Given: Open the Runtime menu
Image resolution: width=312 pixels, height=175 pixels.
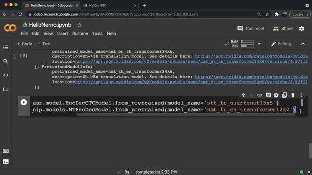Looking at the screenshot, I should [80, 34].
